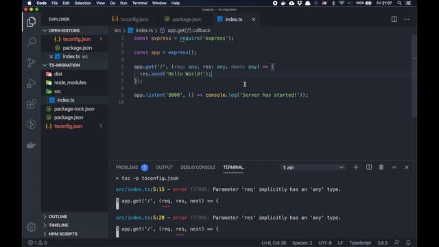This screenshot has width=439, height=247.
Task: Click the feedback icon in status bar
Action: coord(396,242)
